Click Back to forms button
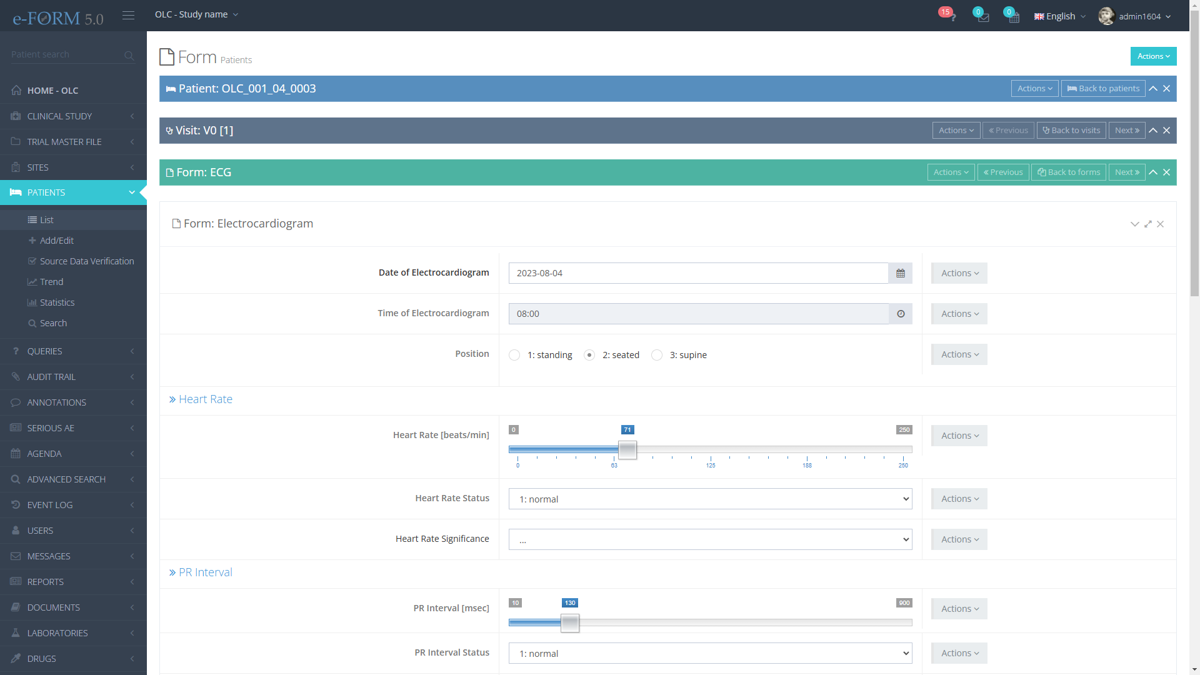This screenshot has height=675, width=1200. 1069,172
